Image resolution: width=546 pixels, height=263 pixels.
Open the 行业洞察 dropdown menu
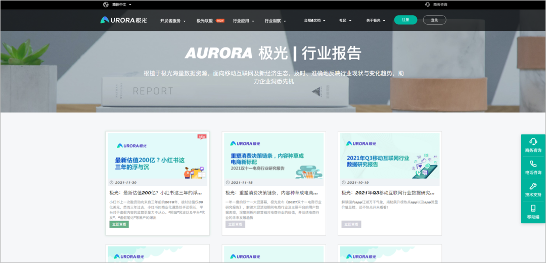[x=275, y=21]
